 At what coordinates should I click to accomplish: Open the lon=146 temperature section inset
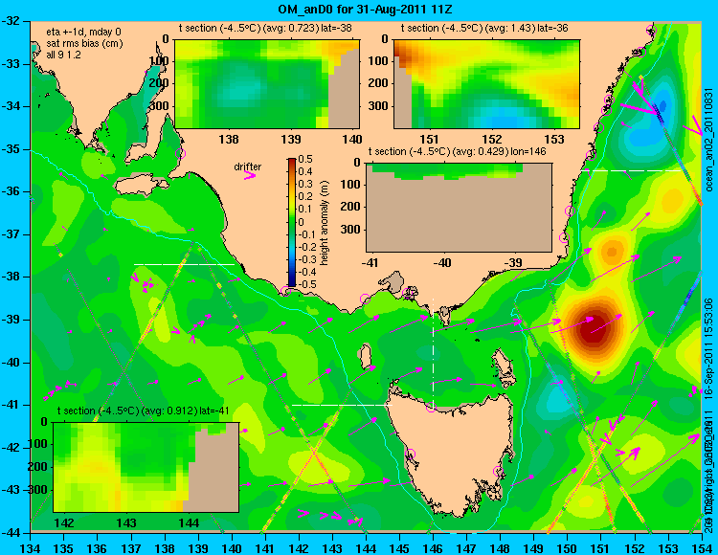[x=459, y=207]
